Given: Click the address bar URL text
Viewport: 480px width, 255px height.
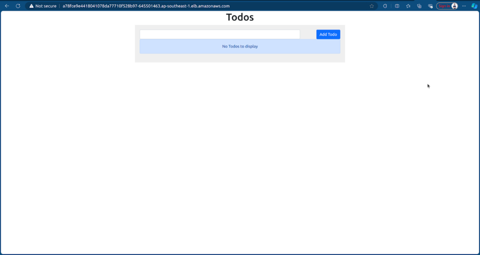Looking at the screenshot, I should click(x=146, y=6).
